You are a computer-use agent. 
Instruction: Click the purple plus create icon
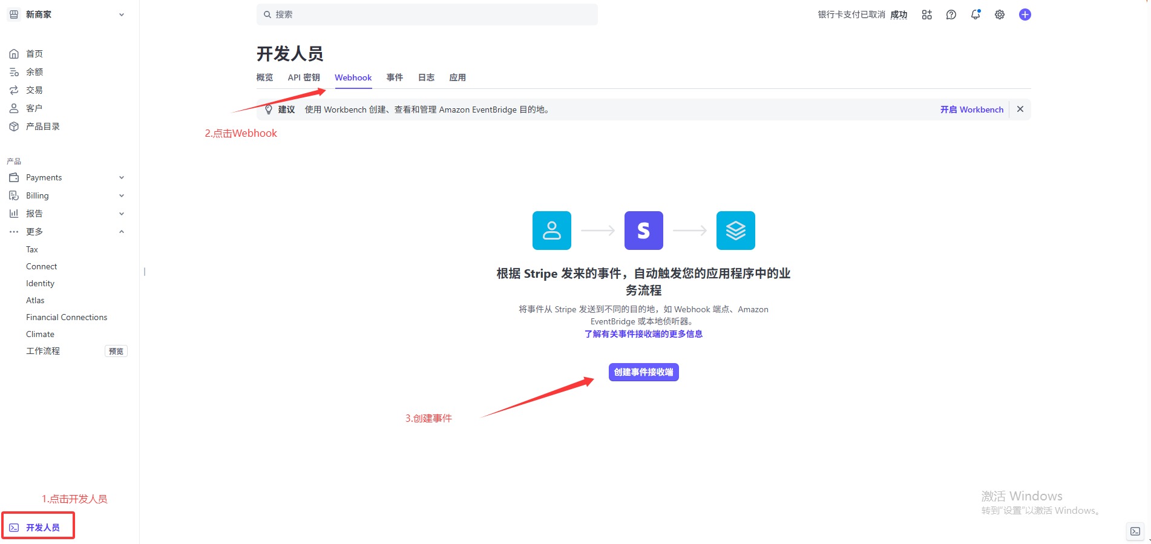coord(1025,15)
